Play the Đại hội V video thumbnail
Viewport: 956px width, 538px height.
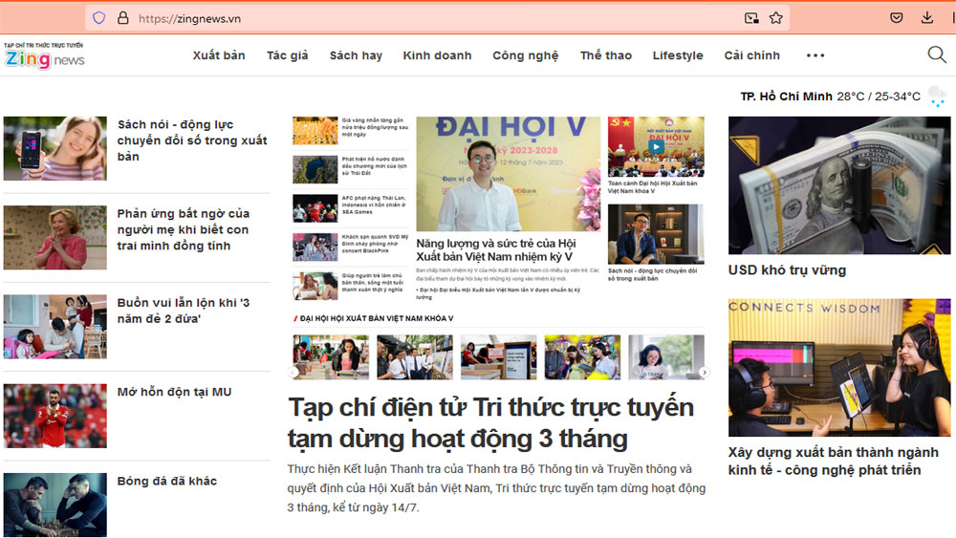[656, 147]
